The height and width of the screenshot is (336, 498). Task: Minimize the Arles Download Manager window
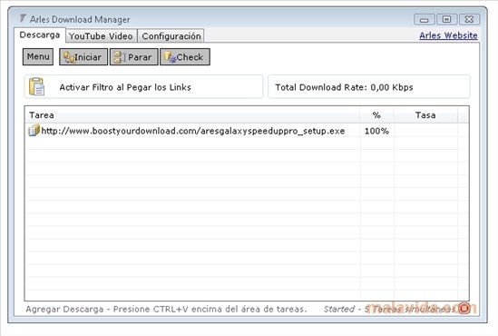(425, 20)
